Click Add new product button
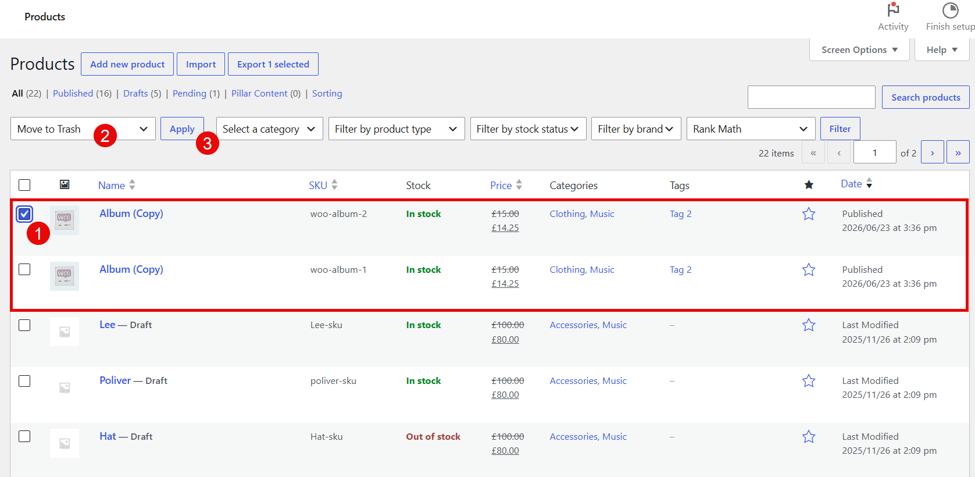Image resolution: width=975 pixels, height=477 pixels. tap(127, 64)
